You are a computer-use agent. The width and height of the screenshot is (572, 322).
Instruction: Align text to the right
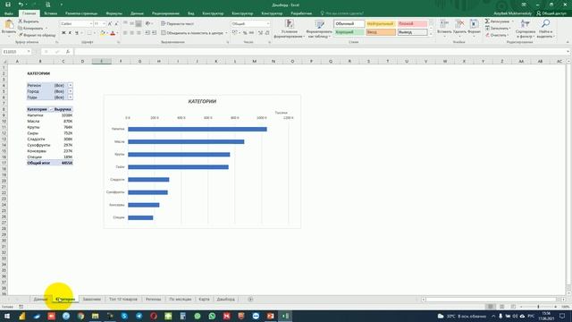(x=139, y=33)
